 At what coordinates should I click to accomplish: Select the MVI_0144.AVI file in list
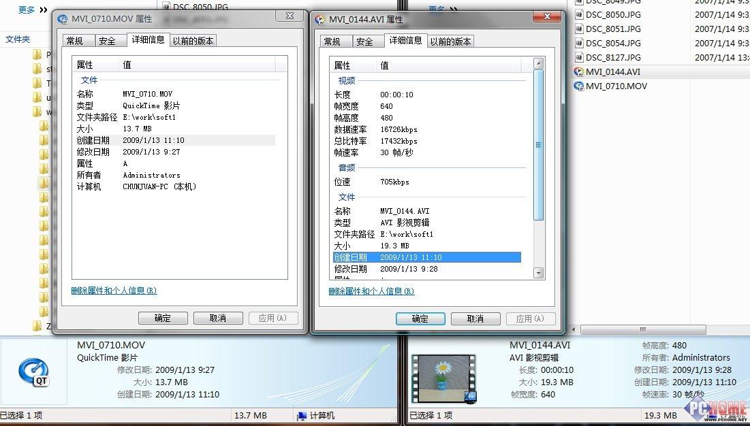[613, 71]
